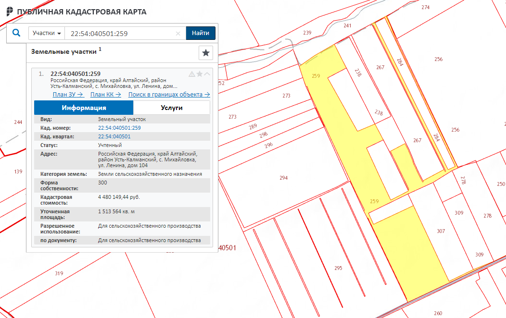The image size is (506, 318).
Task: Click map parcel label 307
Action: pos(441,231)
